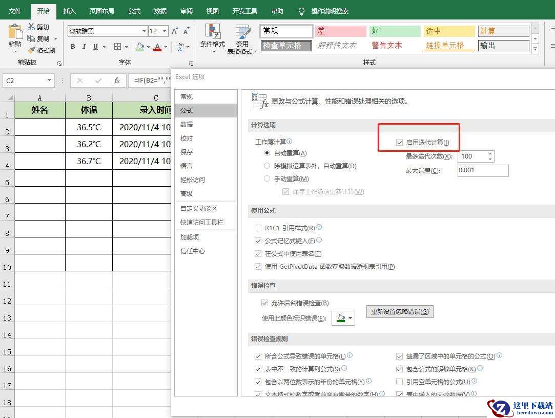
Task: Toggle 公式记忆式键入 checkbox
Action: point(258,241)
